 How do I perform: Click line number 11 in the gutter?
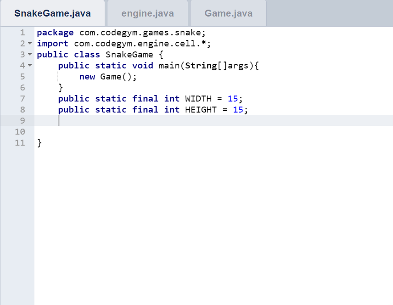pyautogui.click(x=20, y=142)
